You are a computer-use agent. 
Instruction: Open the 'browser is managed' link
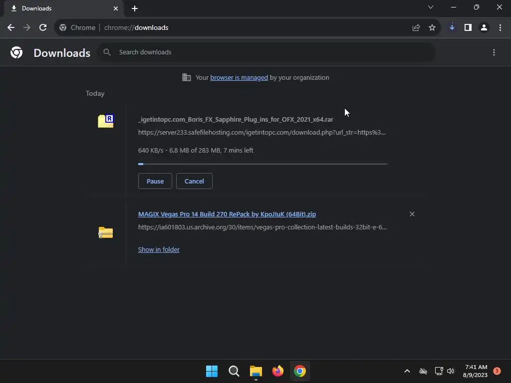pos(239,77)
